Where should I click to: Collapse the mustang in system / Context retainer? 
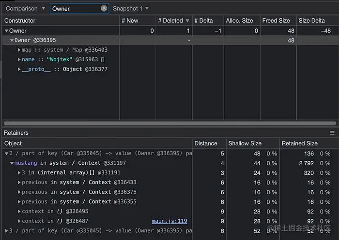12,163
